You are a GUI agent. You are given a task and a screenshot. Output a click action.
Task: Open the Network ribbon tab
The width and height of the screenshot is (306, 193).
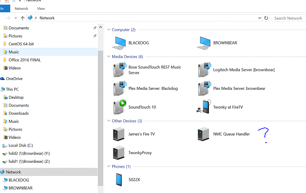21,9
